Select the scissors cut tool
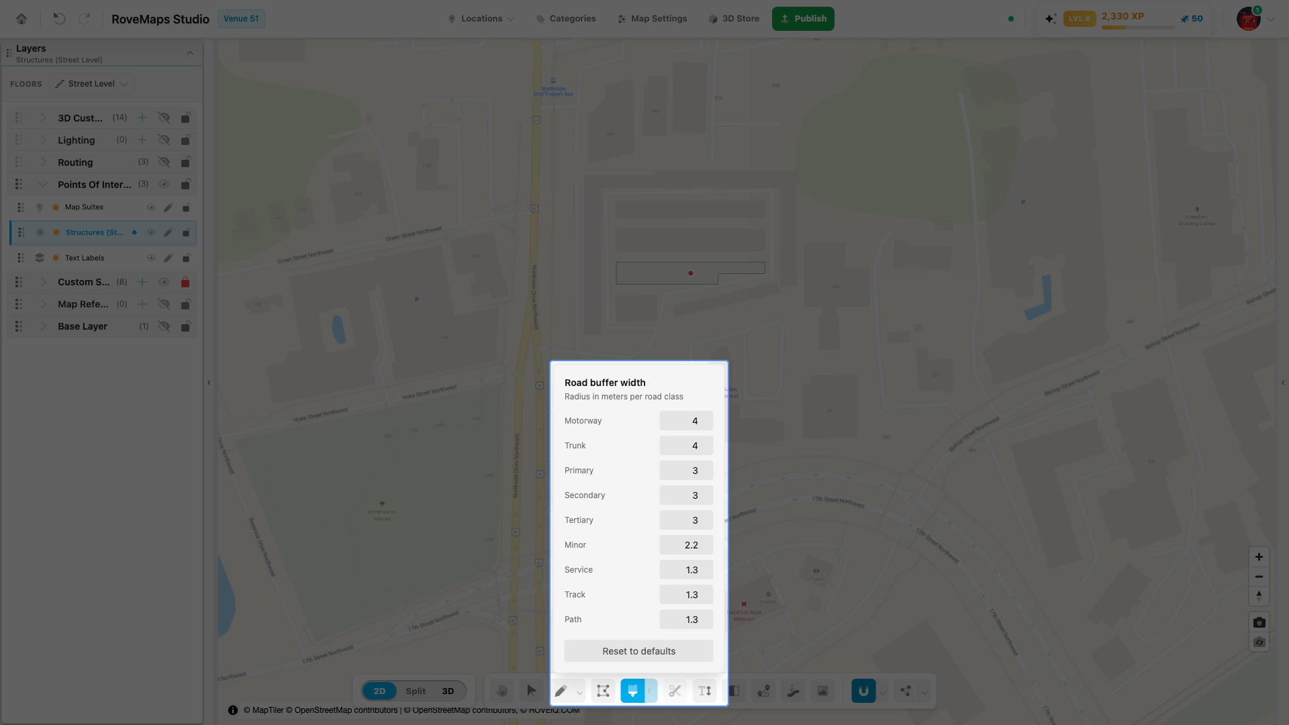The width and height of the screenshot is (1289, 725). pos(675,691)
